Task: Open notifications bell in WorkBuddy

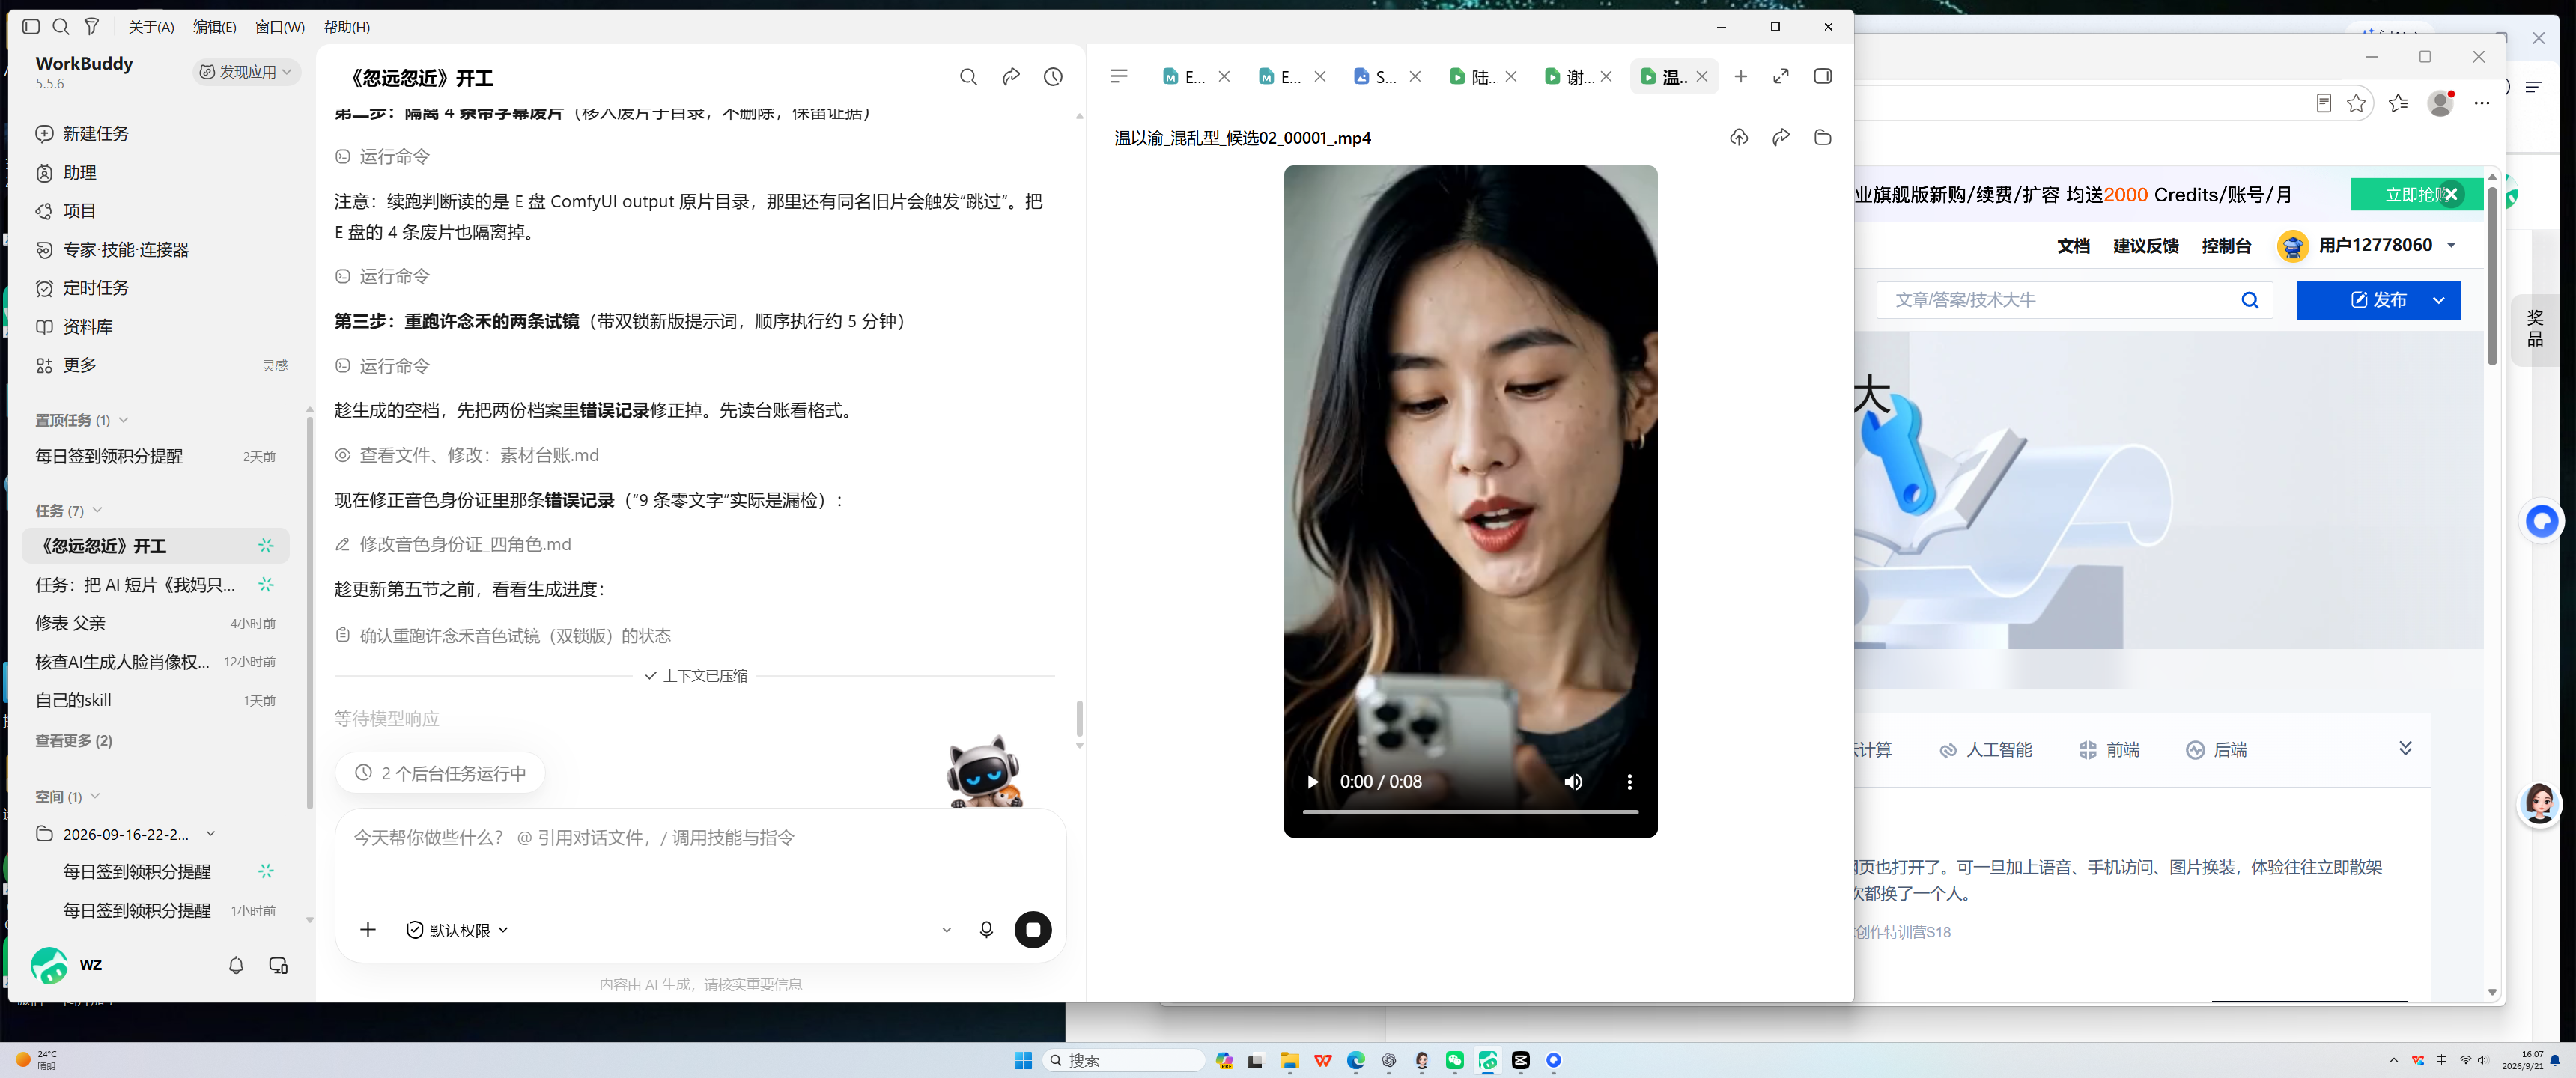Action: click(236, 966)
